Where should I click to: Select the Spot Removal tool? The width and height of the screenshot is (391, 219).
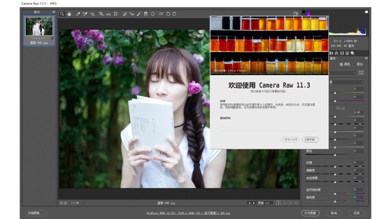click(x=124, y=14)
